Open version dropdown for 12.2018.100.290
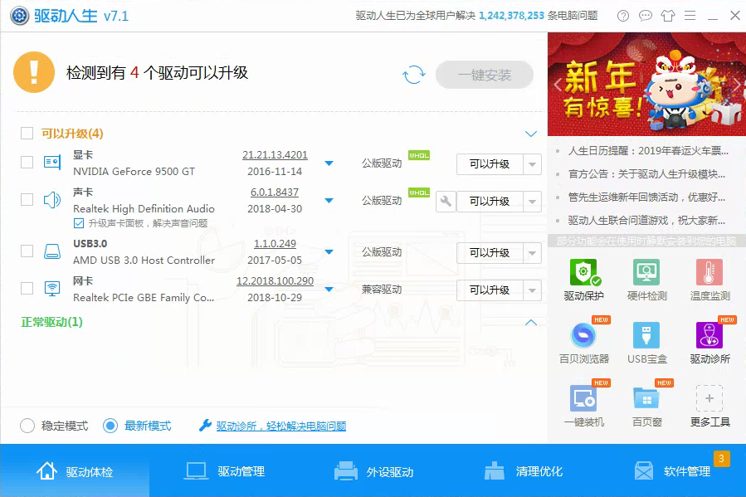746x497 pixels. [x=329, y=290]
